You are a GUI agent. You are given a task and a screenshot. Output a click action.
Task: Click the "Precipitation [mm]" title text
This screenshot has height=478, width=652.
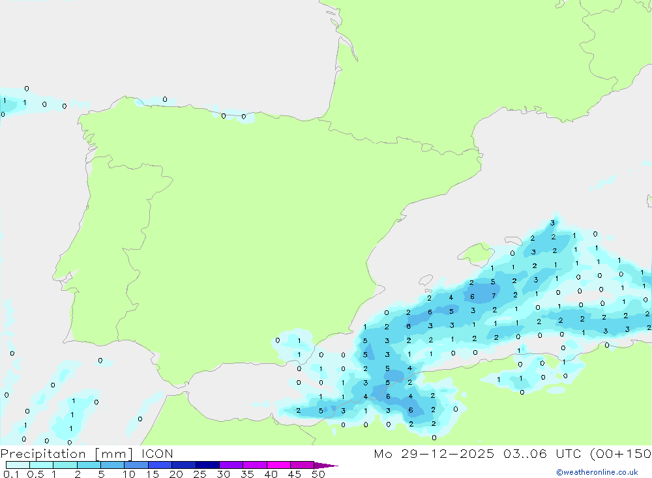(67, 454)
